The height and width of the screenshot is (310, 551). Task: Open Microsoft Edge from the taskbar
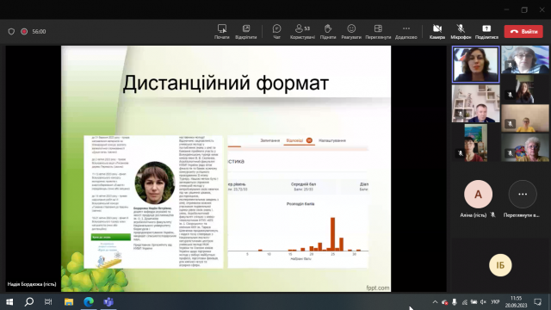[89, 301]
